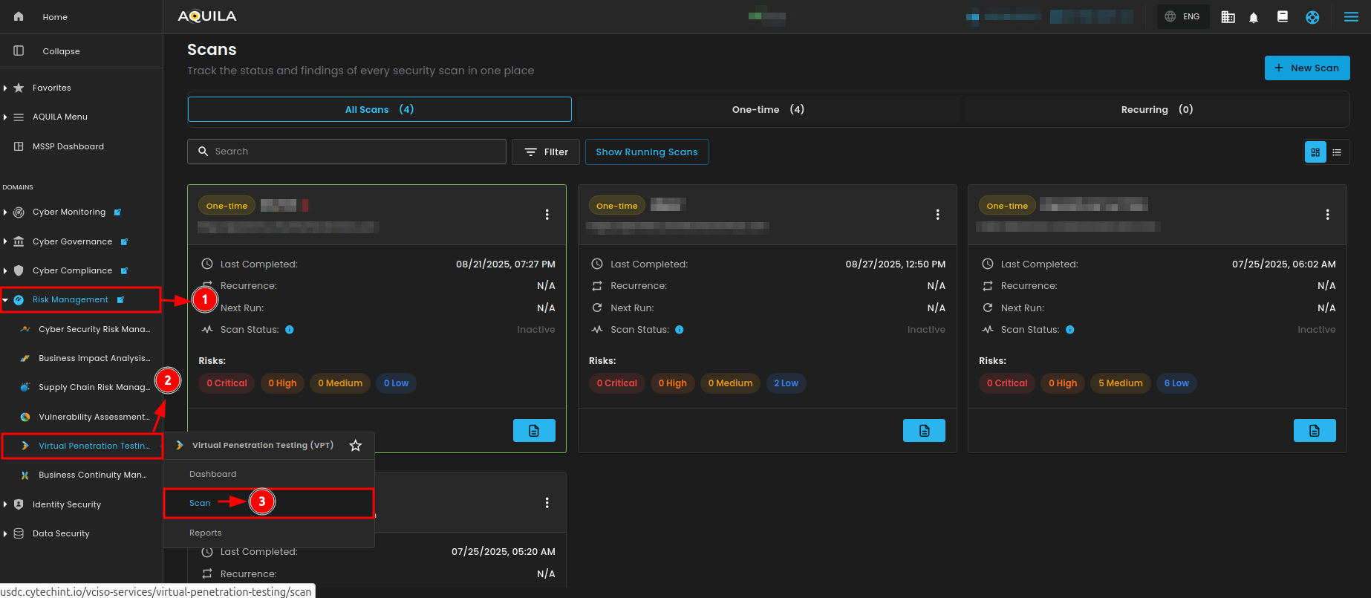This screenshot has width=1371, height=598.
Task: Open the hamburger menu in top-right corner
Action: coord(1351,17)
